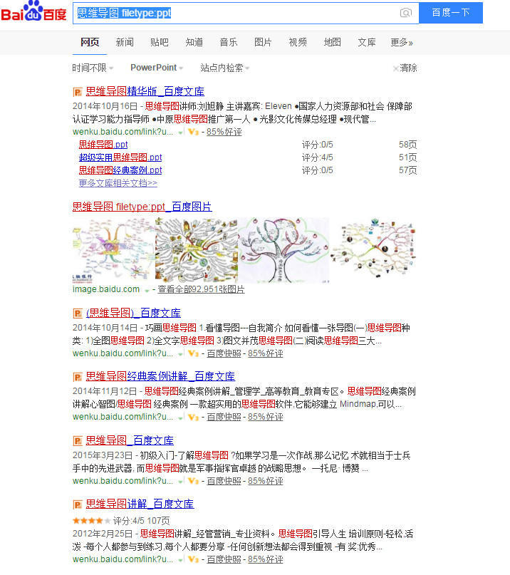510x575 pixels.
Task: Expand the 时间不限 time filter
Action: 93,68
